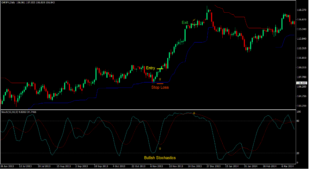Click the red Stop Loss text label

tap(160, 88)
